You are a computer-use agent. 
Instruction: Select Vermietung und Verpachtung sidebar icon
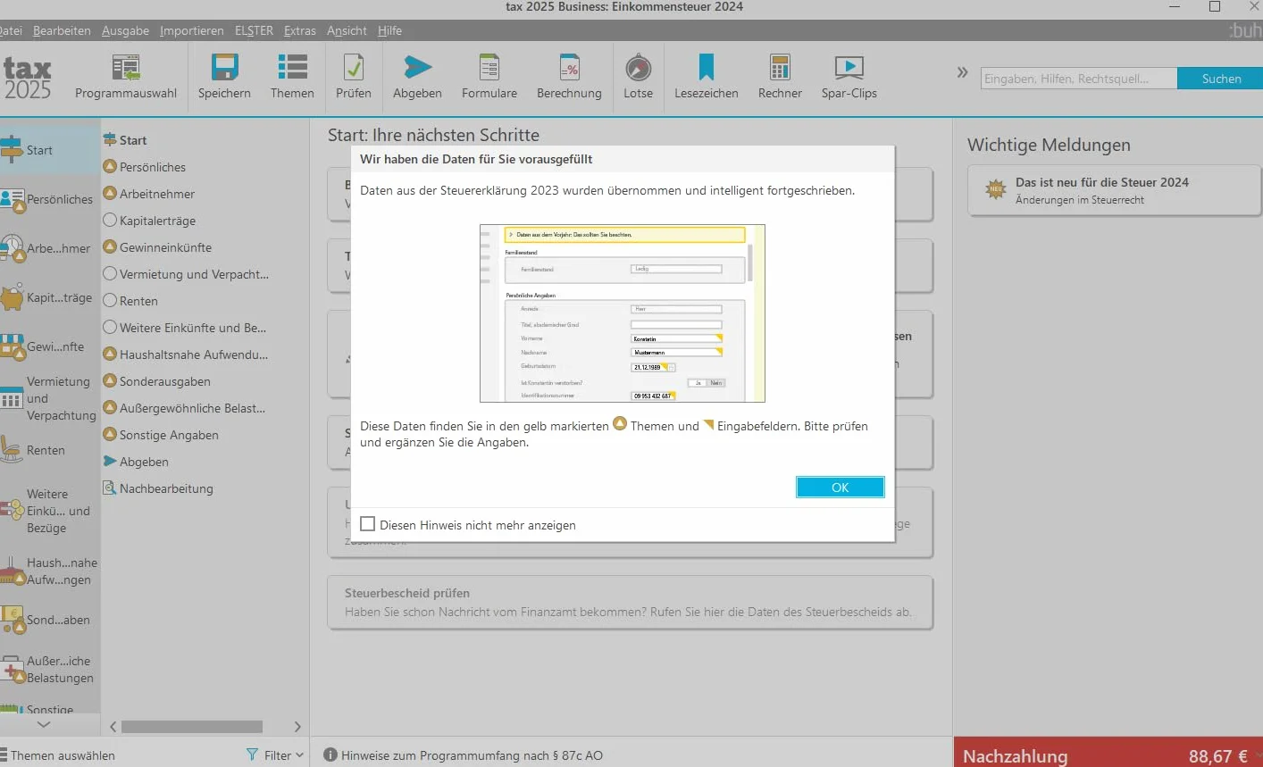tap(12, 398)
